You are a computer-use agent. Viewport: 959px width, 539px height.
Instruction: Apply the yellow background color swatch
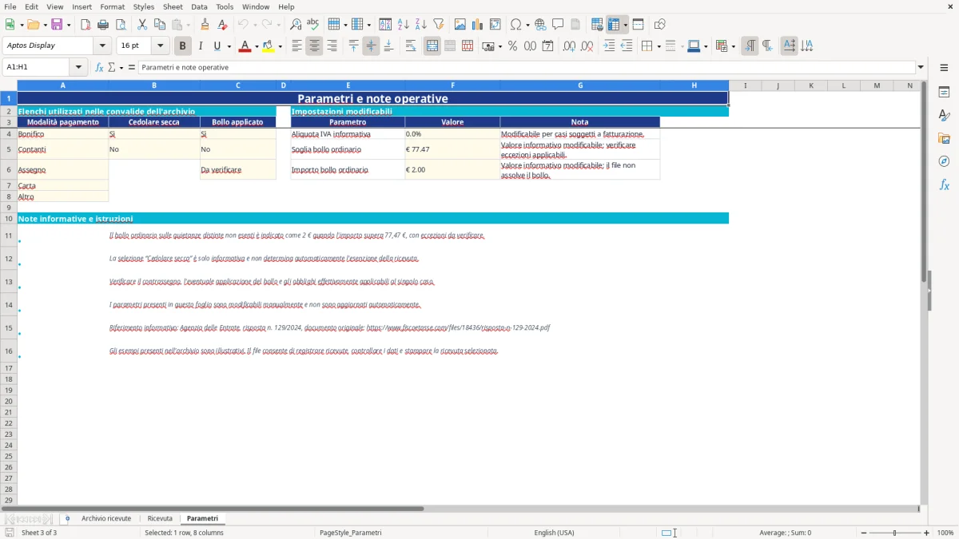click(268, 46)
